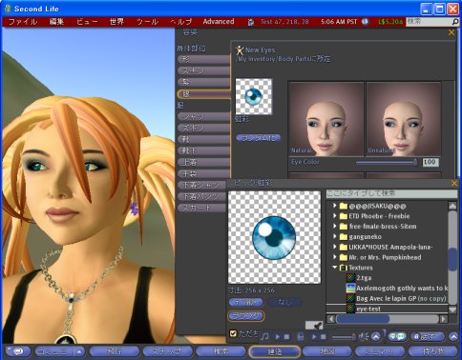Expand the LIKKA*HOUSE Amapola-luna folder

pos(335,247)
